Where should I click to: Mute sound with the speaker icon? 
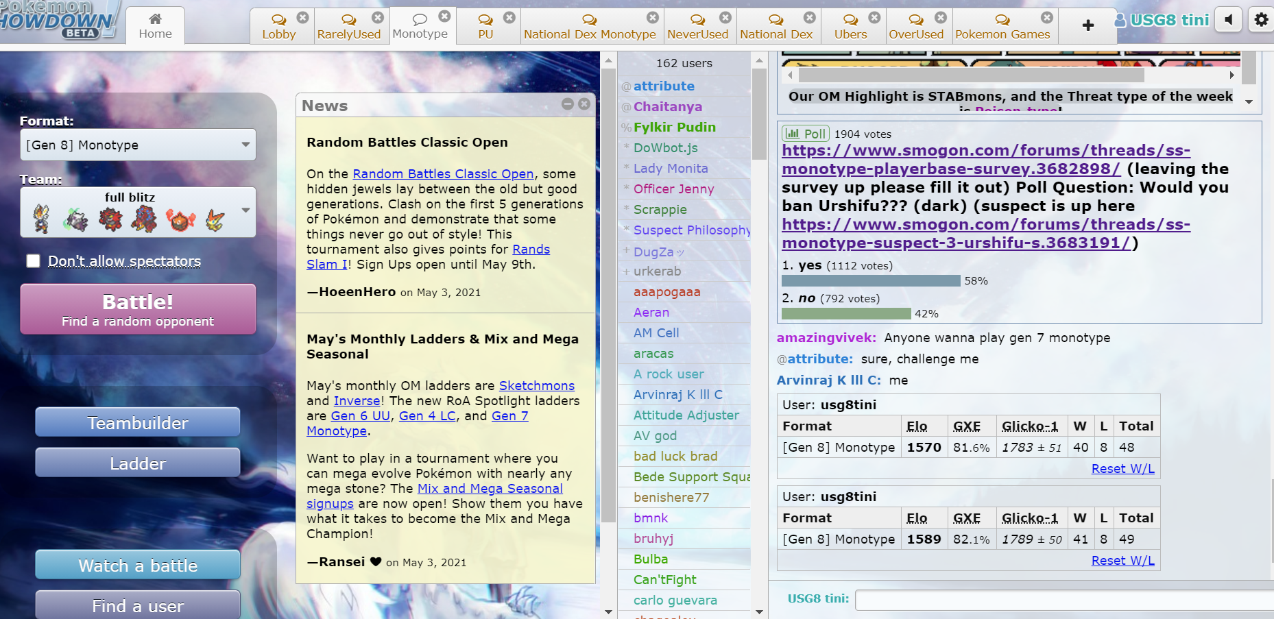click(1228, 19)
